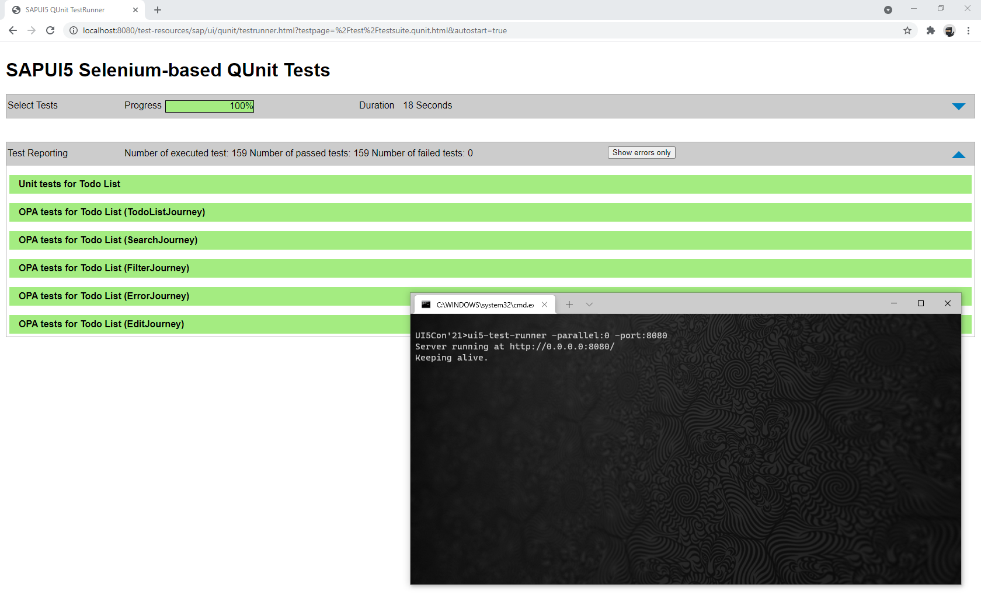
Task: Click the 100% progress bar
Action: click(x=210, y=106)
